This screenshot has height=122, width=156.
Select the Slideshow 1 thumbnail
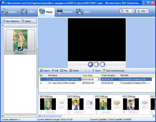20,40
